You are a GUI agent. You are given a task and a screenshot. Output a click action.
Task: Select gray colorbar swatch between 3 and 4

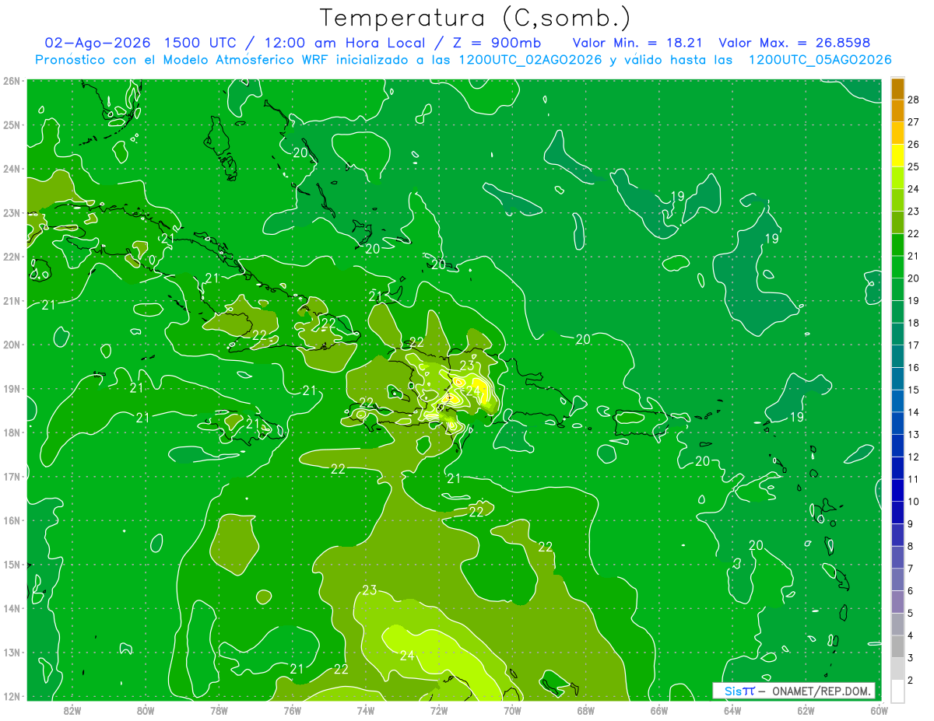[x=898, y=646]
